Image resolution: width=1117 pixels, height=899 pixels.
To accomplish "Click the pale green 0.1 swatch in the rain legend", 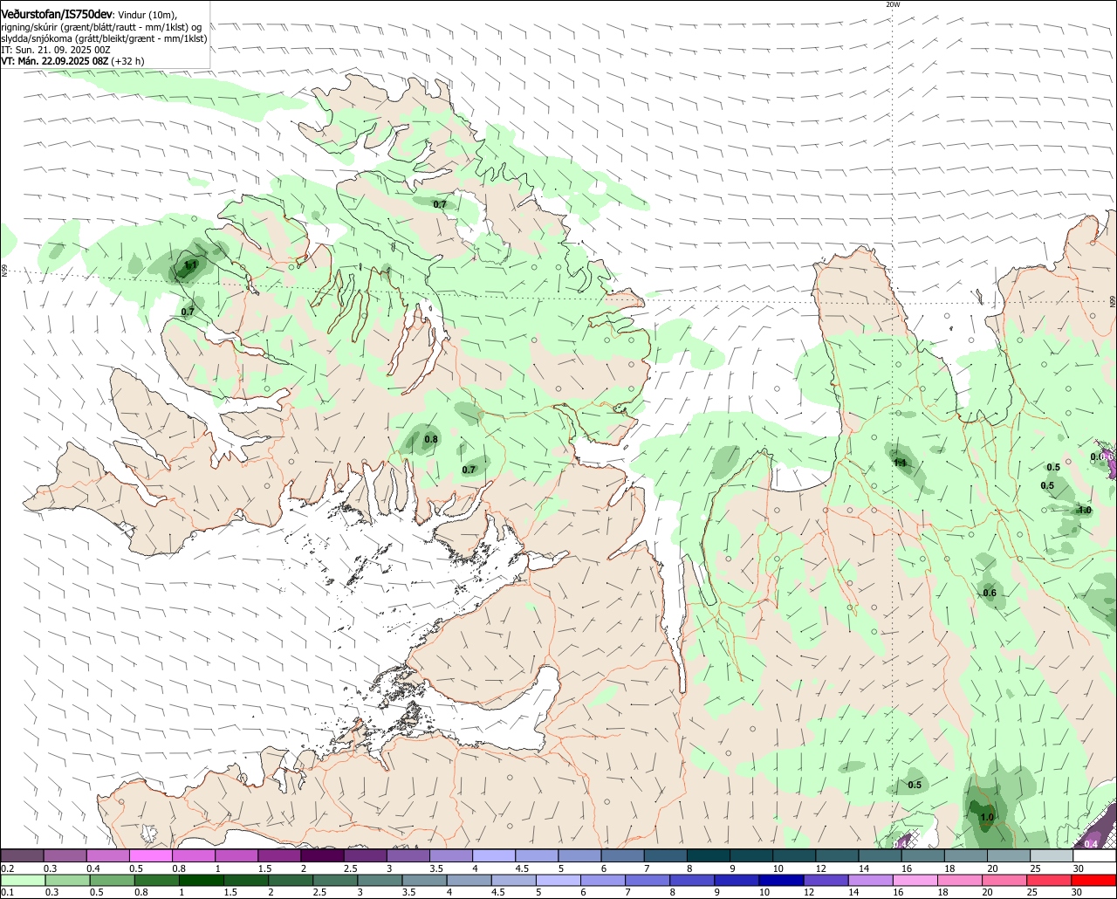I will 22,881.
